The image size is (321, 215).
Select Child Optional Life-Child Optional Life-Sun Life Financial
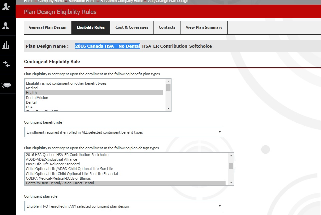(x=125, y=174)
